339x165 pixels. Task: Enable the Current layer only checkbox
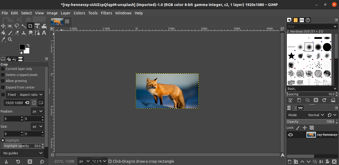point(3,69)
